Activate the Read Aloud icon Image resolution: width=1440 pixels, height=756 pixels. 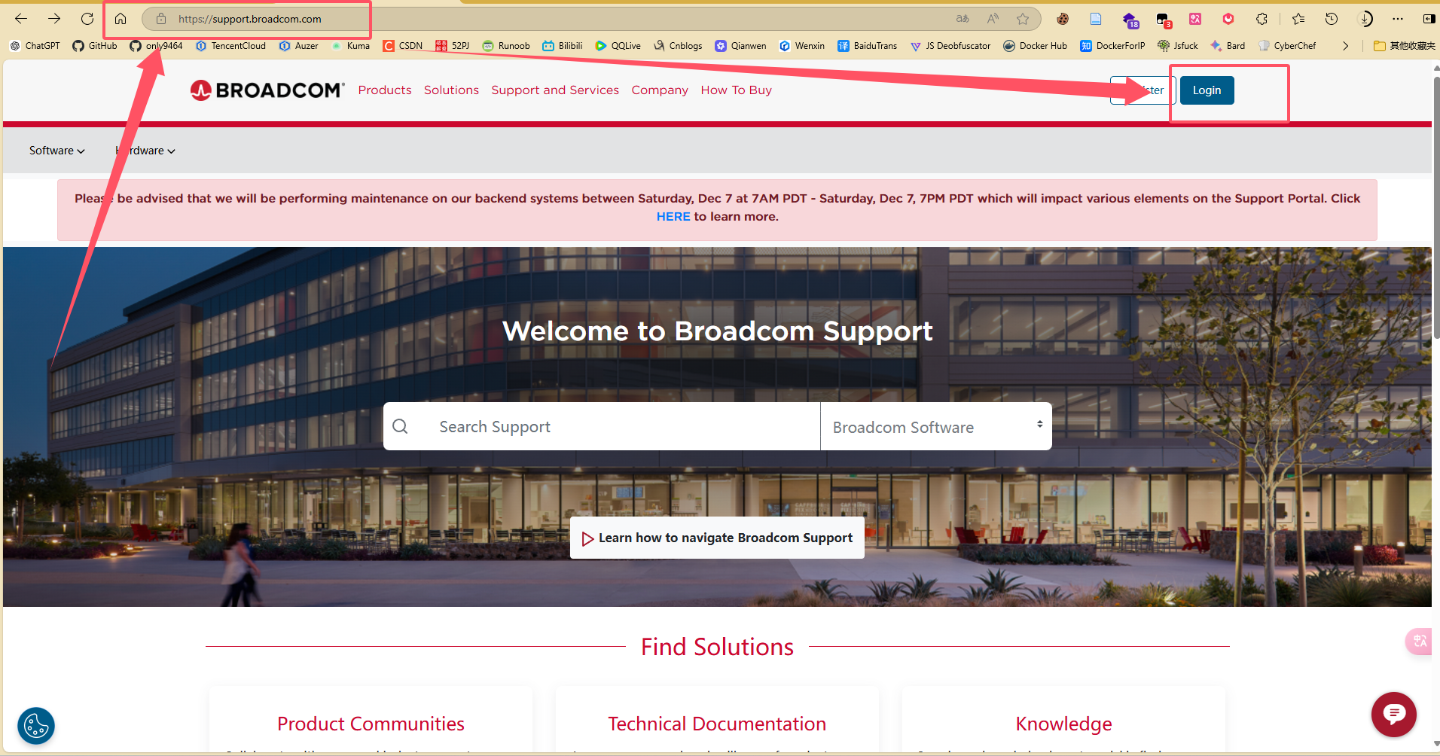pyautogui.click(x=993, y=19)
